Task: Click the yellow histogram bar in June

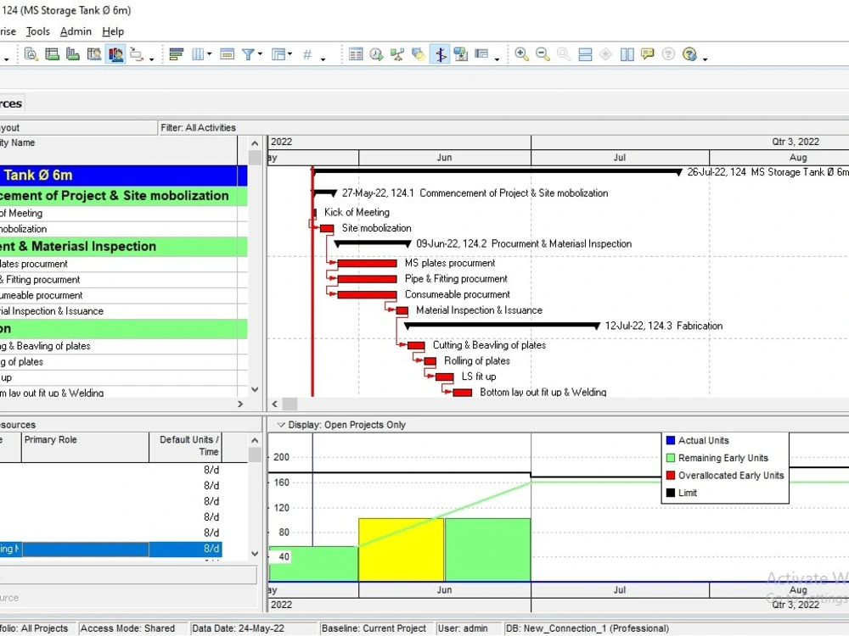Action: point(402,550)
